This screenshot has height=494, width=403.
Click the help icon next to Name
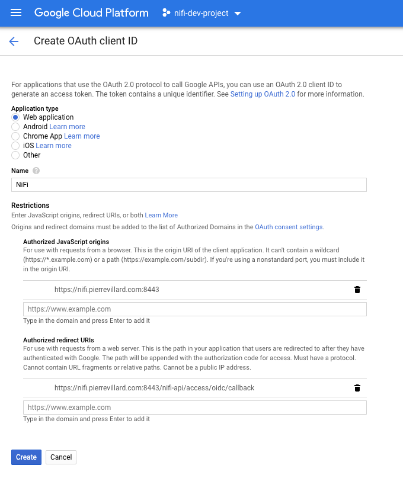36,171
